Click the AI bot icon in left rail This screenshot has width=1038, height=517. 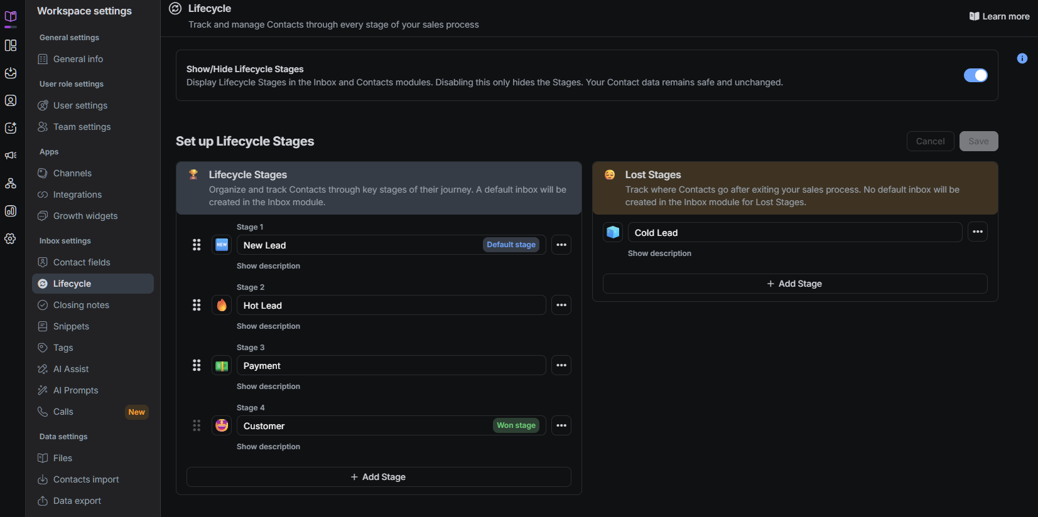pyautogui.click(x=11, y=128)
